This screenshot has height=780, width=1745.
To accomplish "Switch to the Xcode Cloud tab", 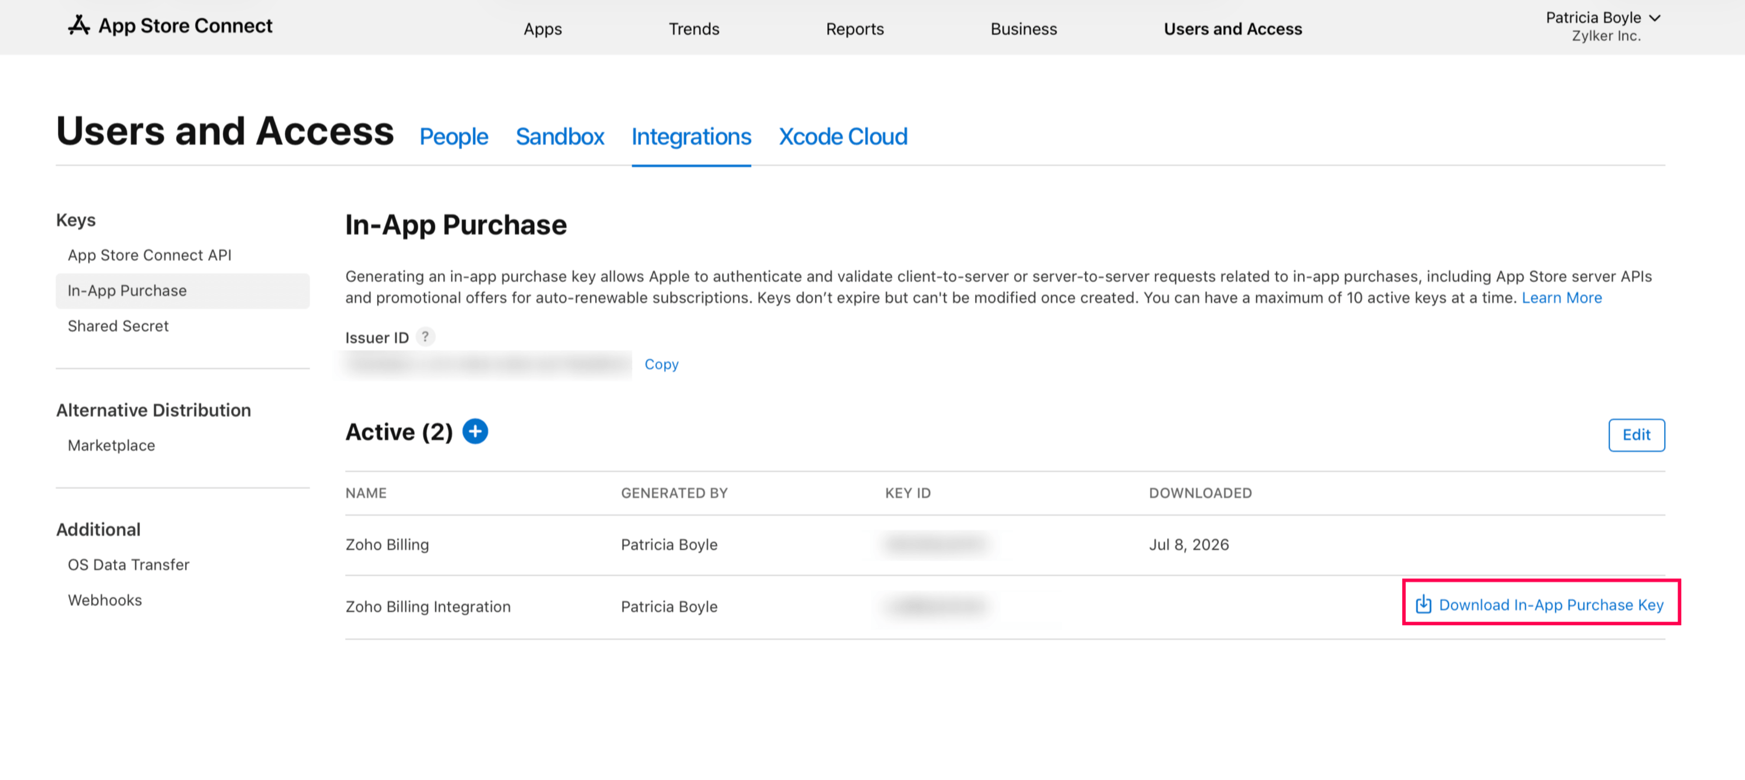I will pos(843,137).
